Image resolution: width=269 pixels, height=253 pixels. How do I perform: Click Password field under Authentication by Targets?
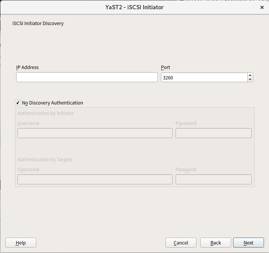[x=213, y=179]
